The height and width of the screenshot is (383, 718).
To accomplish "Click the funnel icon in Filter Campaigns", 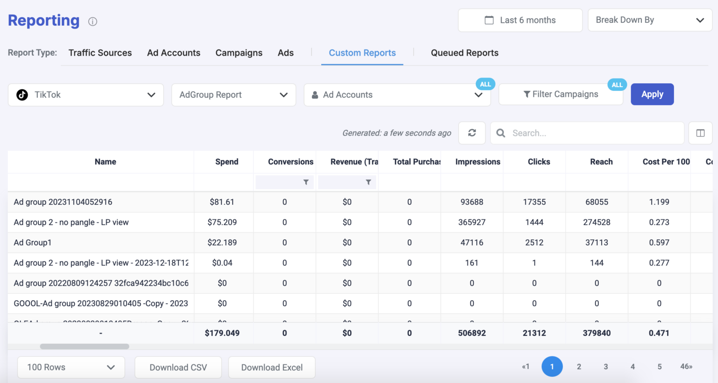I will (x=528, y=94).
